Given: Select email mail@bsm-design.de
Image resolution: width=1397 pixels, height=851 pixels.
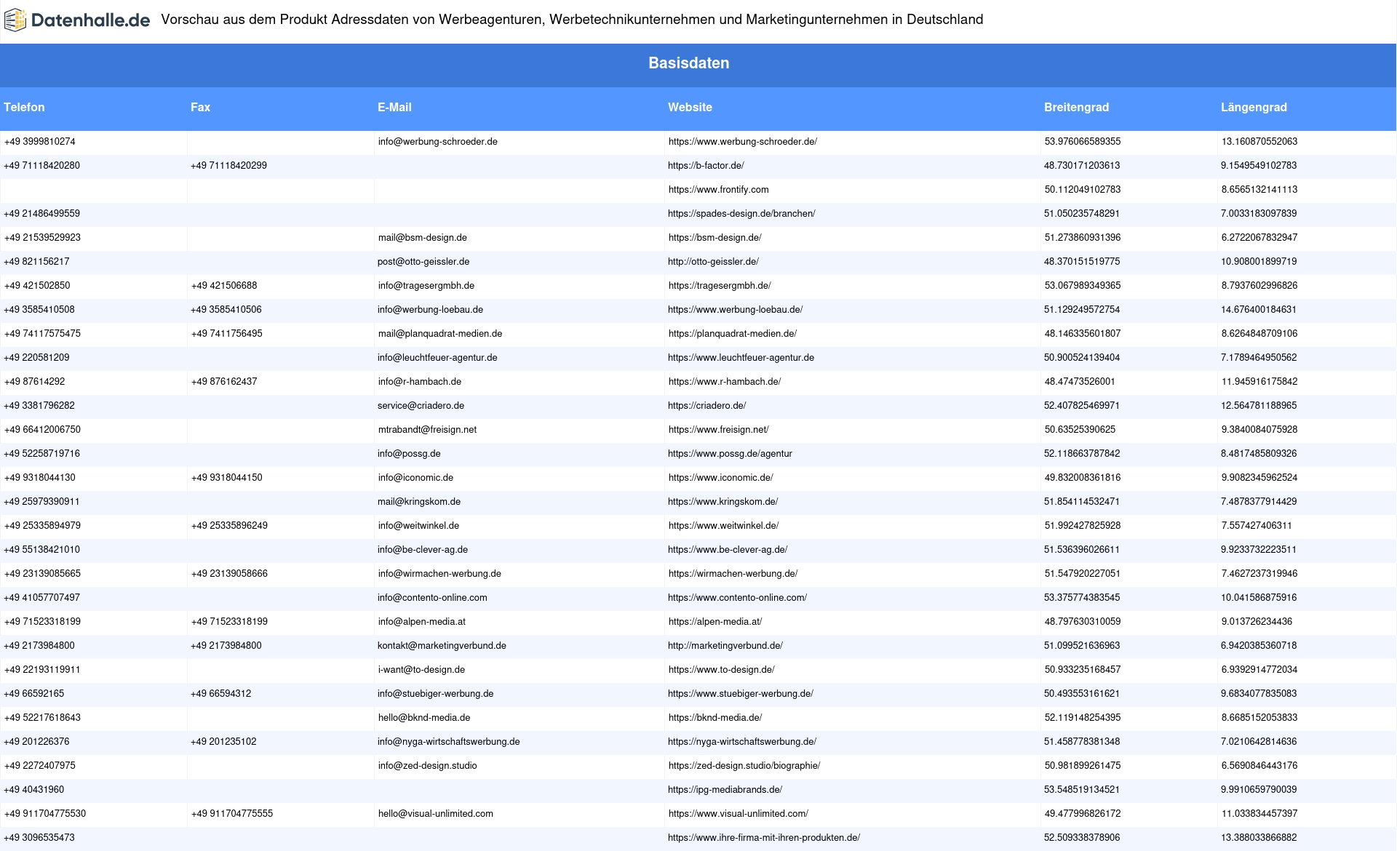Looking at the screenshot, I should [422, 238].
